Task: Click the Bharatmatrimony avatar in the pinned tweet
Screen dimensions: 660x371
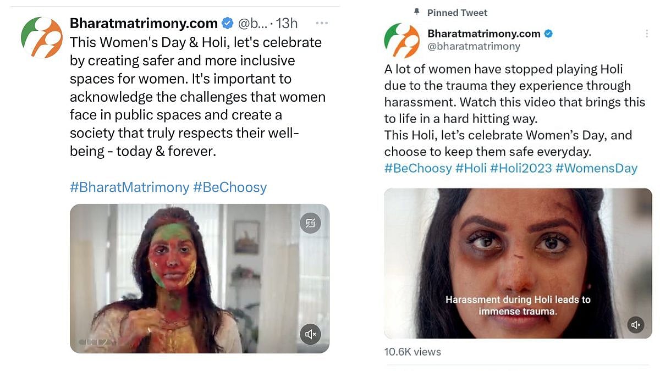Action: 402,41
